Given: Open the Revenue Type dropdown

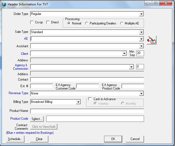Looking at the screenshot, I should coord(141,94).
